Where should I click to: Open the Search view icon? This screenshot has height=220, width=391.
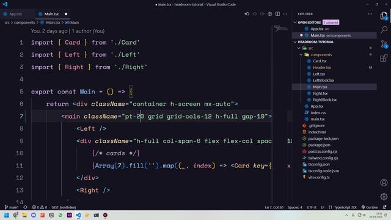384,29
